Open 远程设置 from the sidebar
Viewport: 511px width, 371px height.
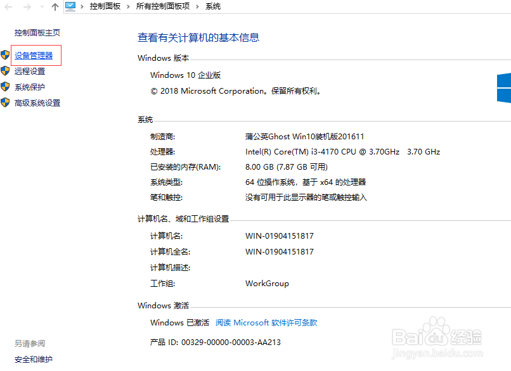30,71
